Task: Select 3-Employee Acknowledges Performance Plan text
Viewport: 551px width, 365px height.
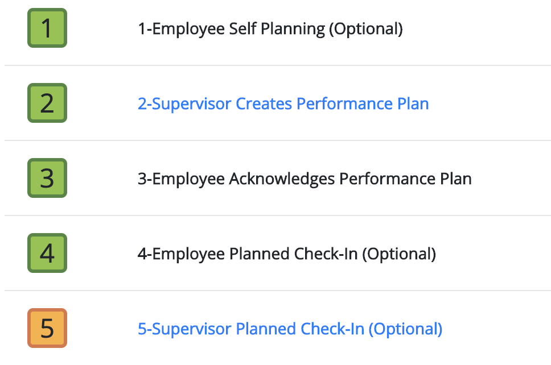Action: (x=305, y=179)
